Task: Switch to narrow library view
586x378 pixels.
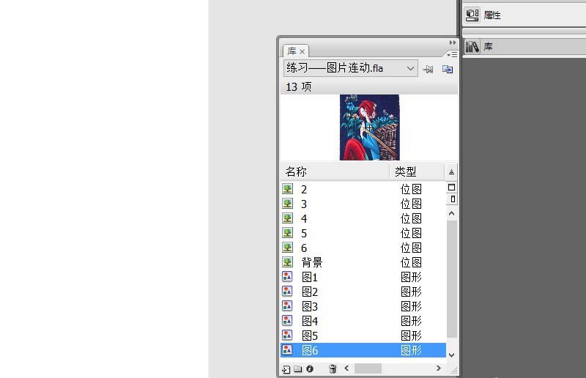Action: [453, 199]
